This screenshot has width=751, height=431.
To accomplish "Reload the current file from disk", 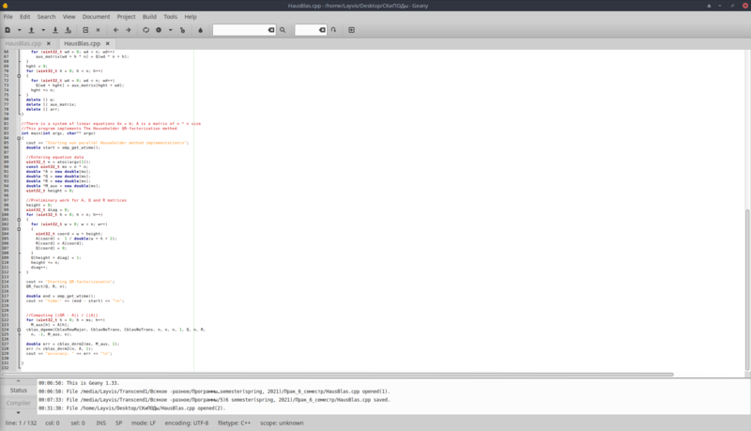I will (x=85, y=30).
